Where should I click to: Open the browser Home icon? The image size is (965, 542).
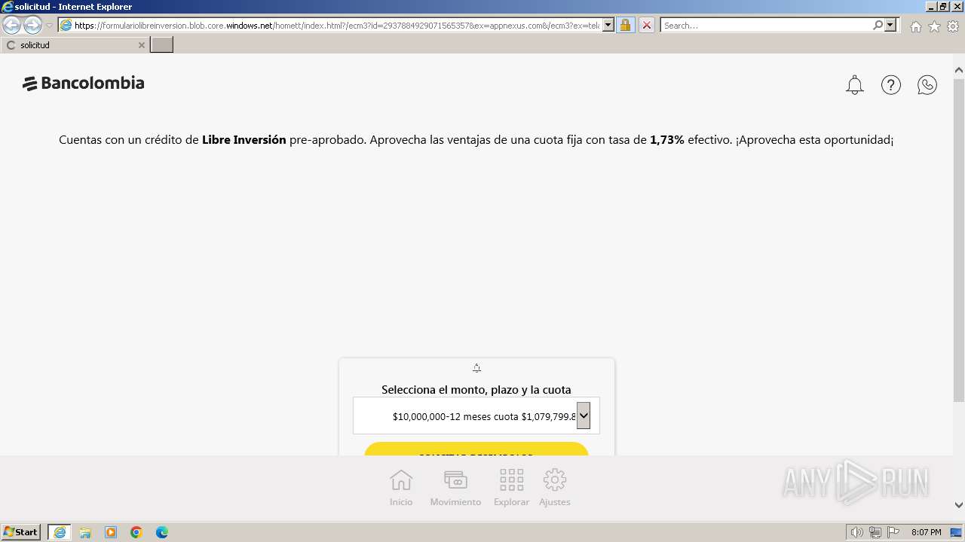pos(915,26)
